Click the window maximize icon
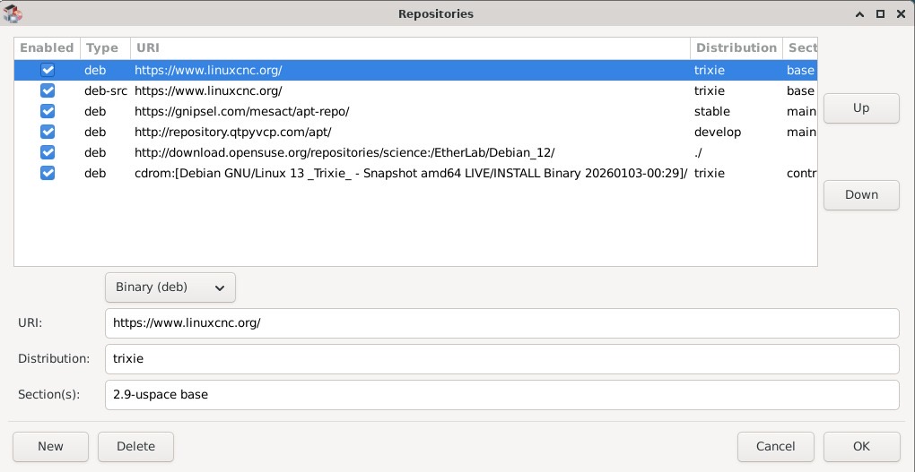 coord(880,13)
